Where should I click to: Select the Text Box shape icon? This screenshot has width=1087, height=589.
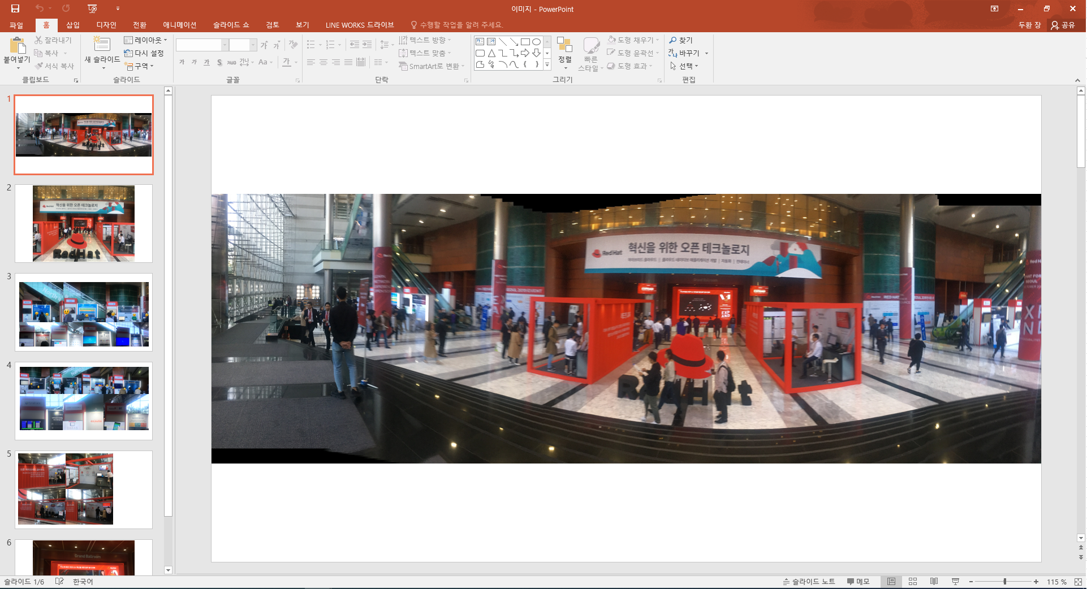click(x=480, y=42)
